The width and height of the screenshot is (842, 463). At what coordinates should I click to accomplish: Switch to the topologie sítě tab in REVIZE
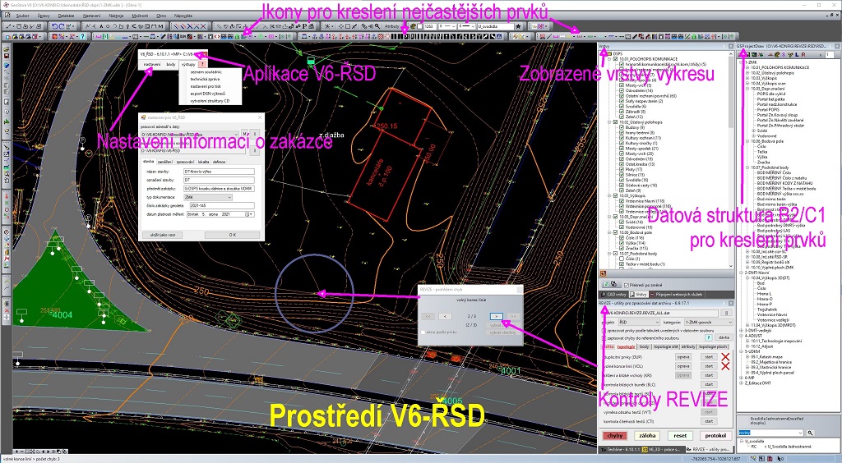pos(665,346)
